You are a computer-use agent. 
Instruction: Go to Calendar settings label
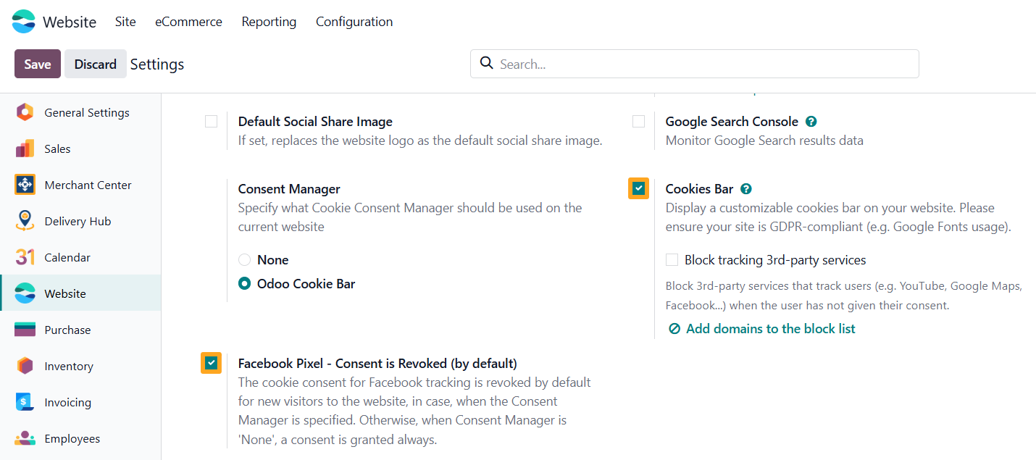[67, 257]
